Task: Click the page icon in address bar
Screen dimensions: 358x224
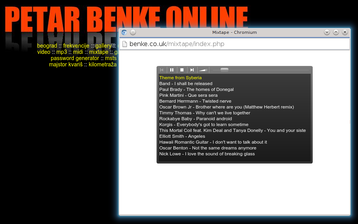Action: click(x=125, y=44)
